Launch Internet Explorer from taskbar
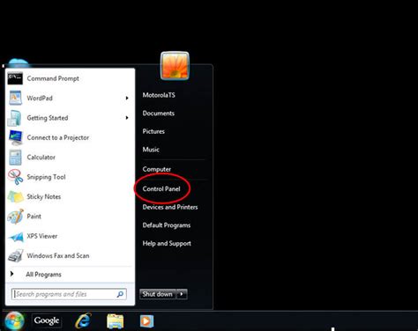This screenshot has width=418, height=331. click(83, 320)
